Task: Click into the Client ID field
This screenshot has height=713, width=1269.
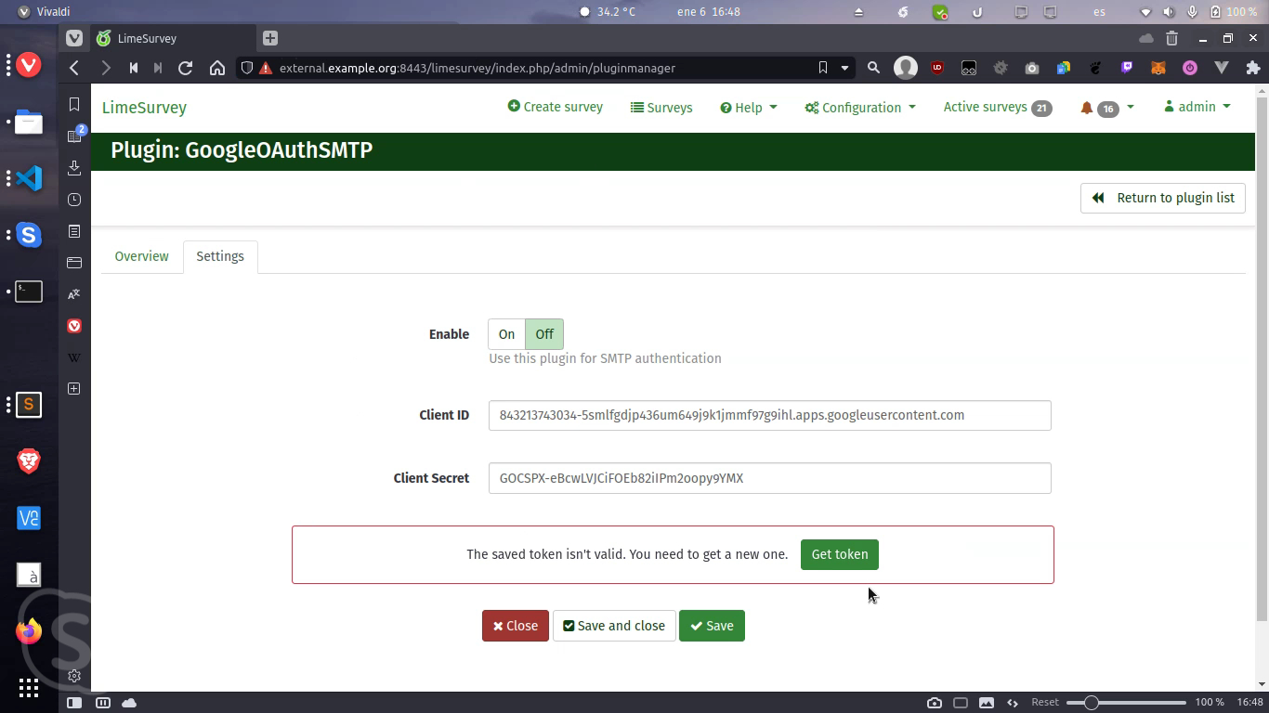Action: tap(769, 415)
